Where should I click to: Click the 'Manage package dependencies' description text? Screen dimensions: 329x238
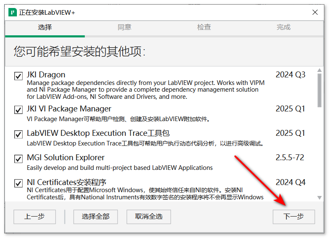(x=146, y=90)
